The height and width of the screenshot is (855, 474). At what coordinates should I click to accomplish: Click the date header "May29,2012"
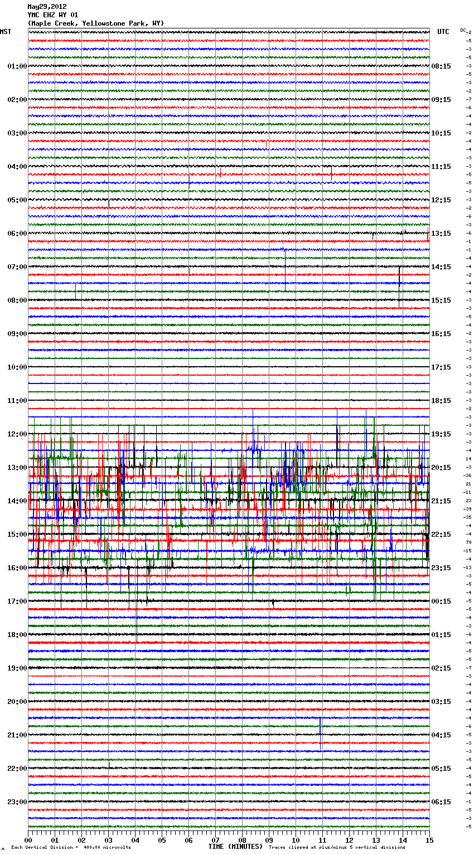tap(47, 7)
